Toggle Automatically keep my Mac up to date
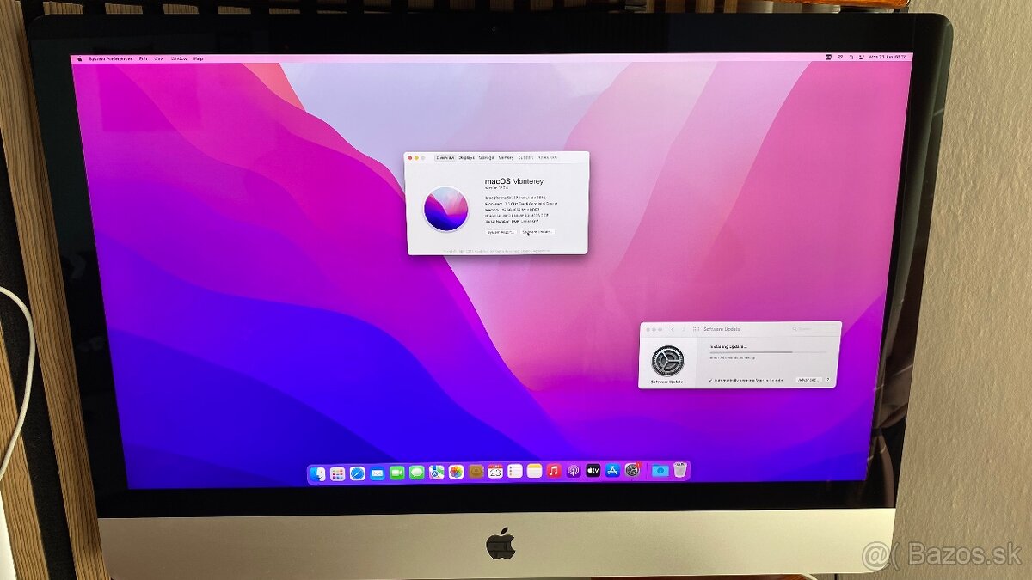 point(711,379)
